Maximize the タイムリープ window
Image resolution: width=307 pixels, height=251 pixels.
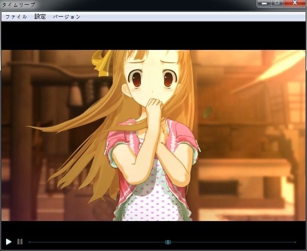tap(277, 3)
